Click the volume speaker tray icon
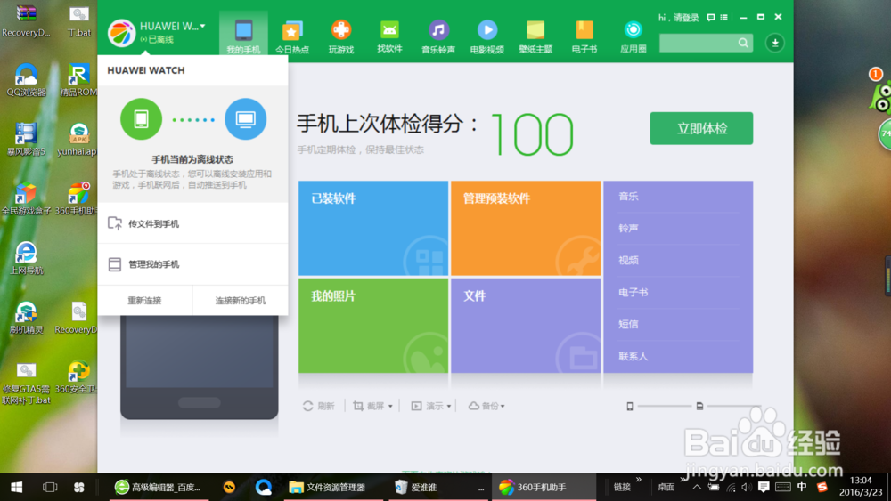This screenshot has width=891, height=501. click(747, 487)
